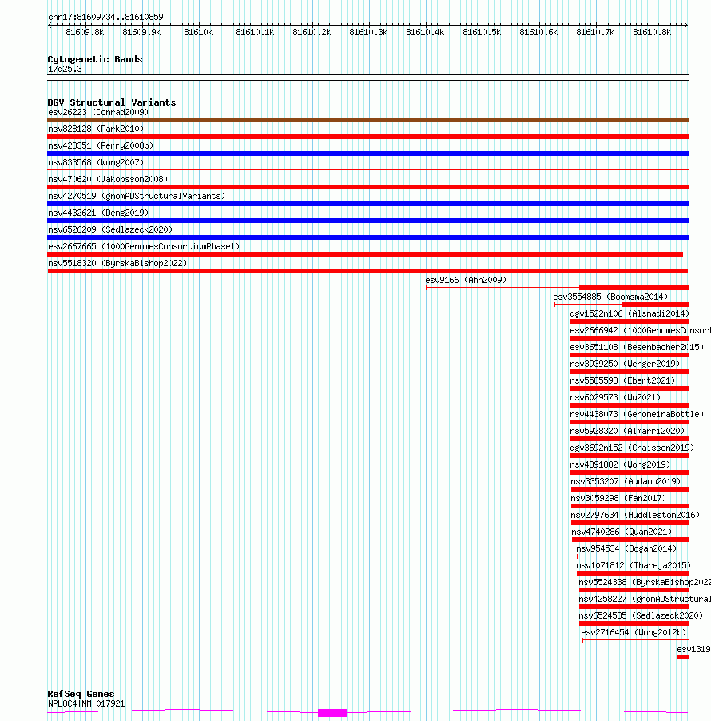
Task: Click the 81610k ruler position
Action: (x=198, y=32)
